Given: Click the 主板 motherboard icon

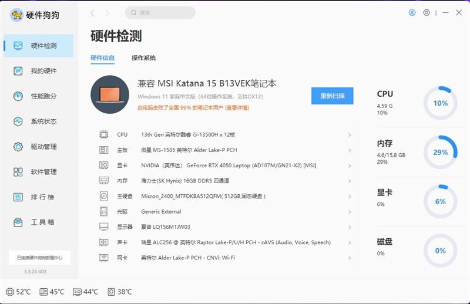Looking at the screenshot, I should (104, 150).
